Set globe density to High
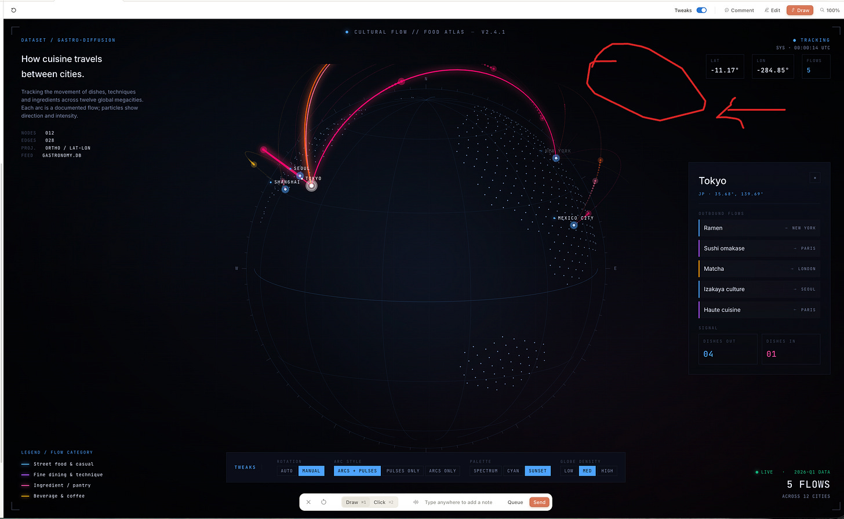 pyautogui.click(x=607, y=471)
